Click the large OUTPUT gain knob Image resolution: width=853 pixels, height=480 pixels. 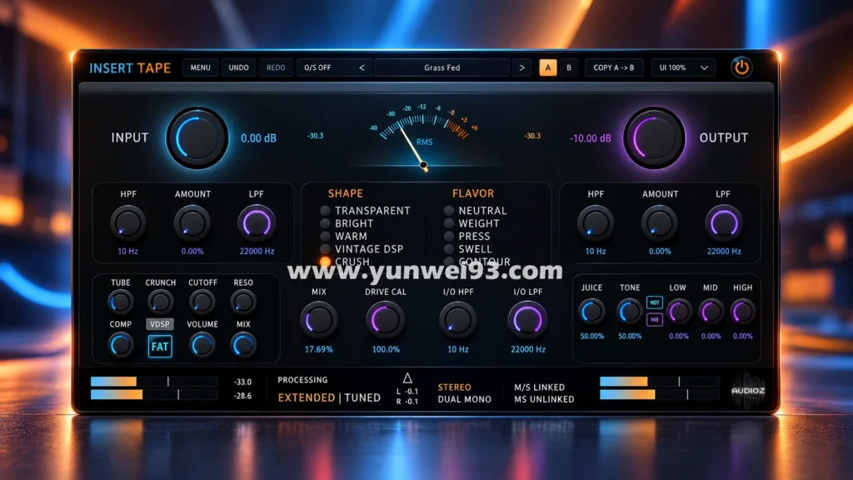point(655,137)
